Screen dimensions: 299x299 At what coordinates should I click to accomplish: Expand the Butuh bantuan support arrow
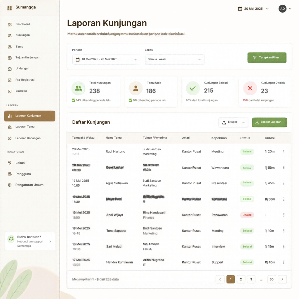50,241
